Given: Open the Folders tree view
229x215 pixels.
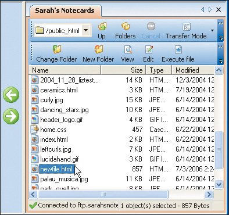Looking at the screenshot, I should [126, 31].
